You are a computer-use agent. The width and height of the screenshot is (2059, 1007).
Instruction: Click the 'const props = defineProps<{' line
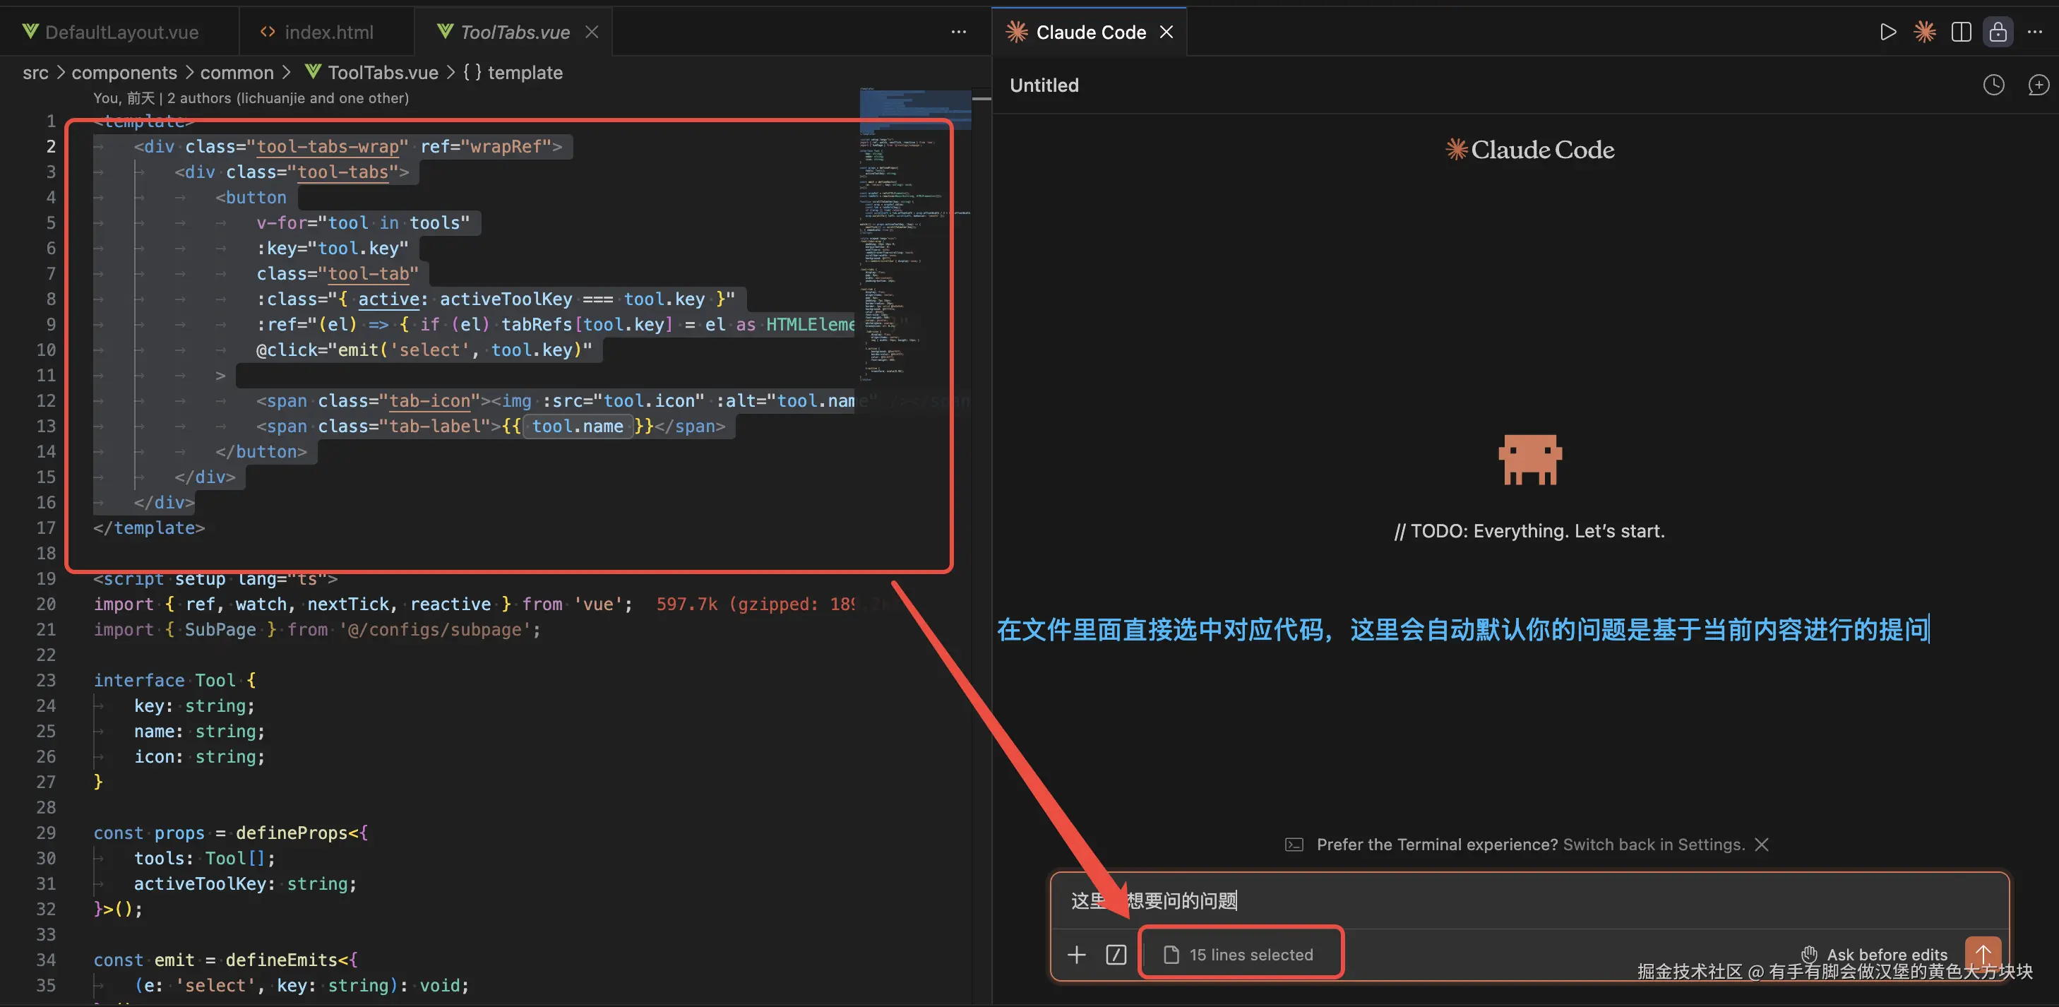pos(230,833)
